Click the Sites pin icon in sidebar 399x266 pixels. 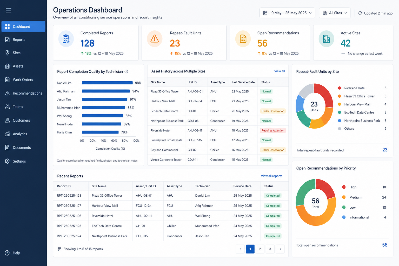(7, 53)
